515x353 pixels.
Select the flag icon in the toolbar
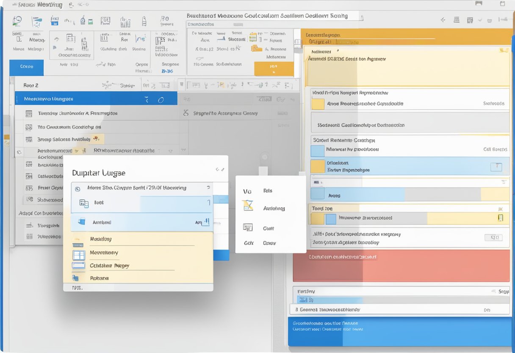pyautogui.click(x=54, y=47)
